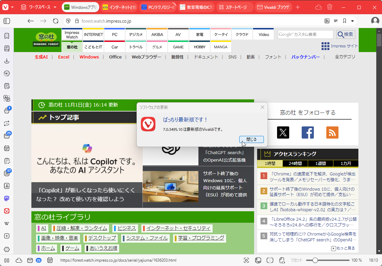Toggle break mode with the pause icon
Image resolution: width=382 pixels, height=266 pixels.
(6, 260)
